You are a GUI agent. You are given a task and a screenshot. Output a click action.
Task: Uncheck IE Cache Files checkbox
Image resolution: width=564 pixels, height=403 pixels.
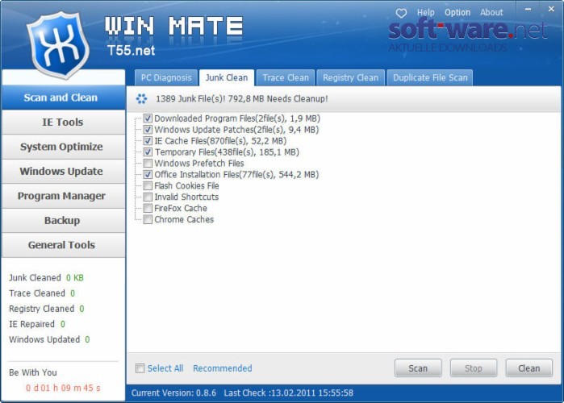coord(148,141)
